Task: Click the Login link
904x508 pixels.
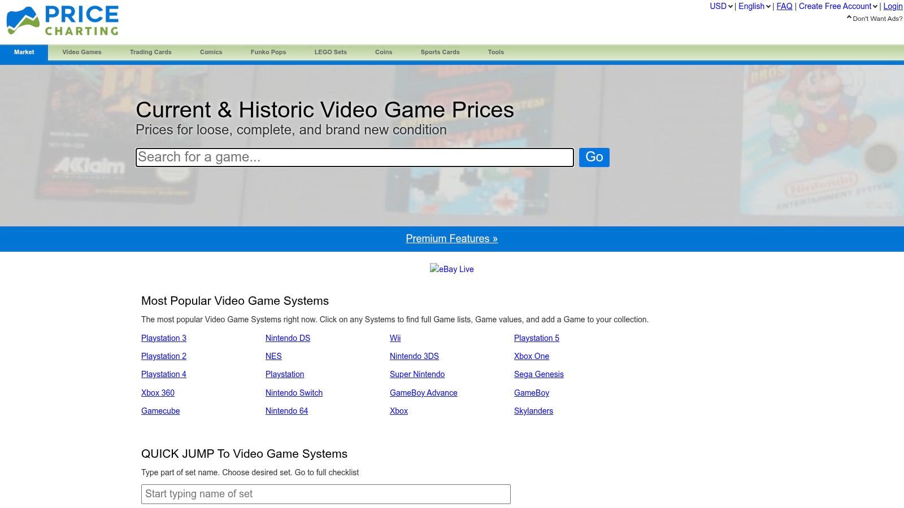Action: click(x=893, y=6)
